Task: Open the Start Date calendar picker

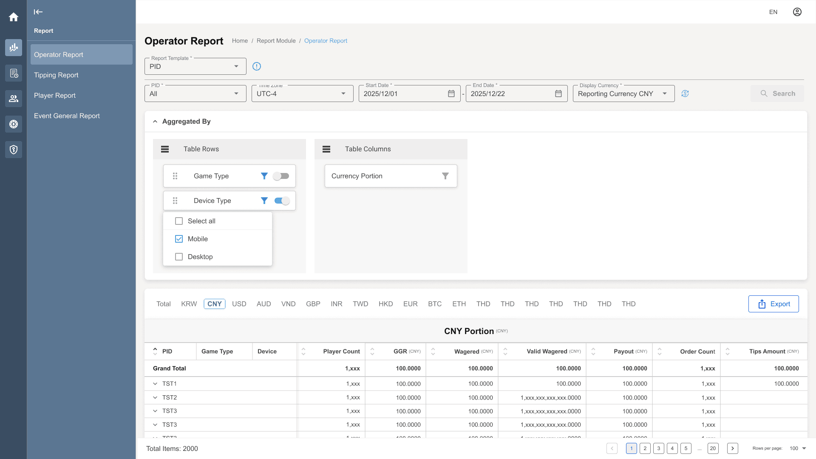Action: pos(451,93)
